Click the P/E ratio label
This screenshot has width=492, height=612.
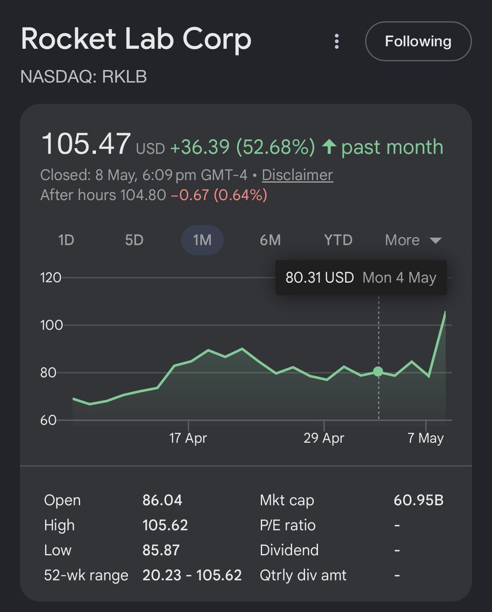288,525
